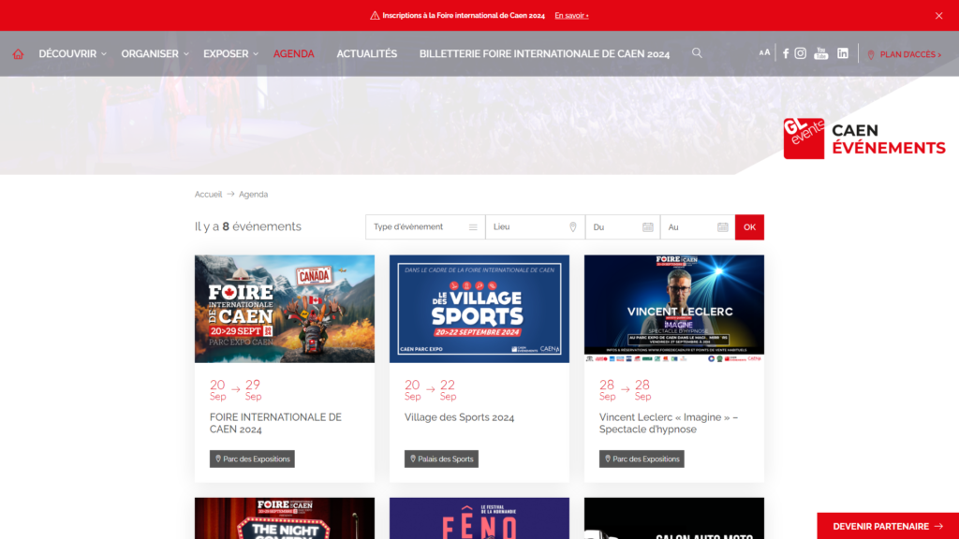Viewport: 959px width, 539px height.
Task: Open the Lieu location filter
Action: (535, 227)
